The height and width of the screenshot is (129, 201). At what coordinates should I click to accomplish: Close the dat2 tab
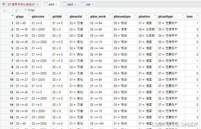[x=75, y=4]
